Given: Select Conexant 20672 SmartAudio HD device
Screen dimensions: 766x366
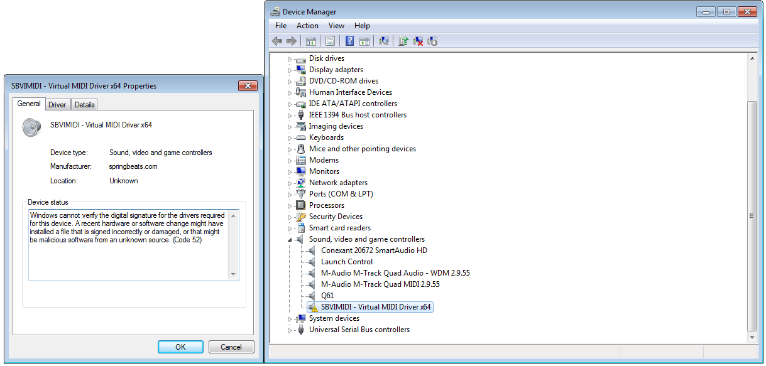Looking at the screenshot, I should pyautogui.click(x=374, y=250).
